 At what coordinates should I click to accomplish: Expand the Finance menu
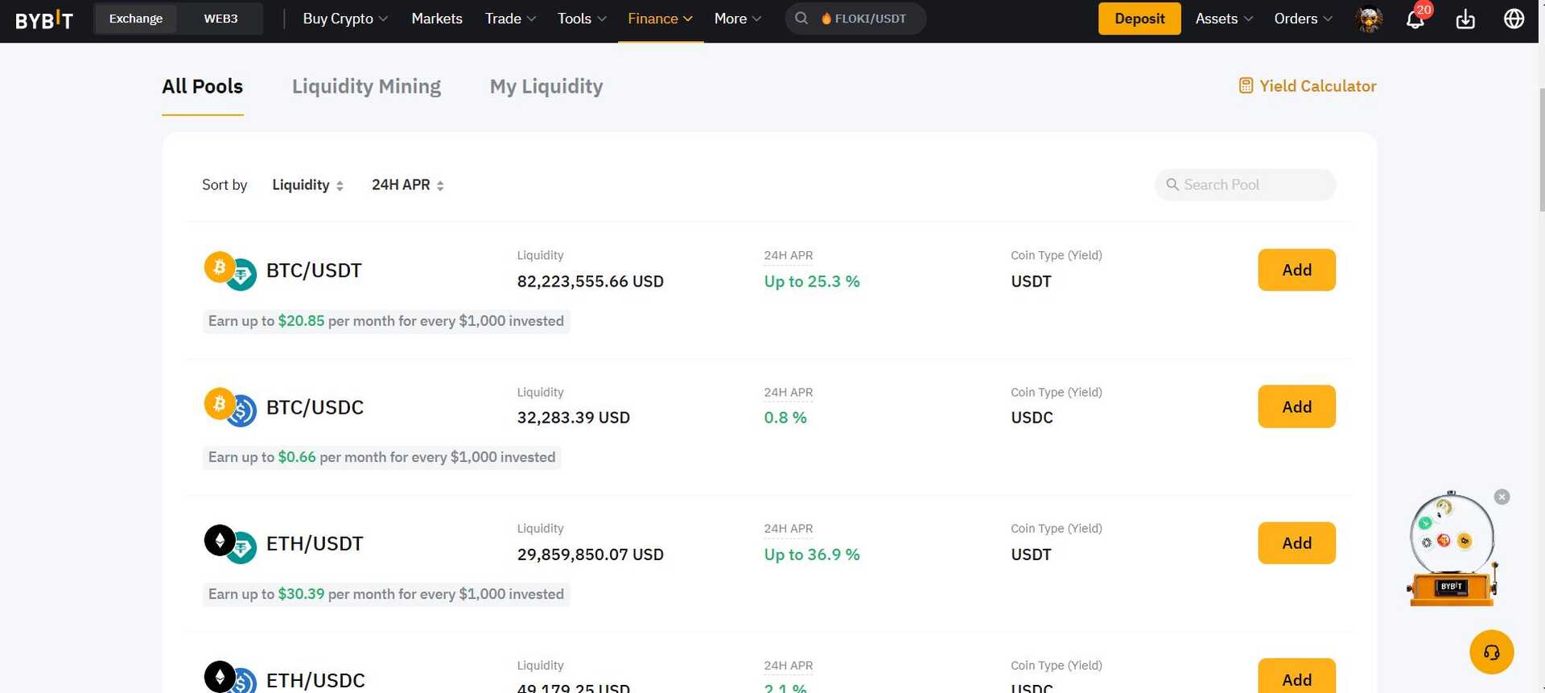660,19
